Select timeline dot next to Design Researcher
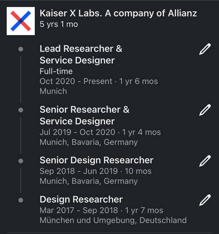The height and width of the screenshot is (234, 219). [21, 200]
